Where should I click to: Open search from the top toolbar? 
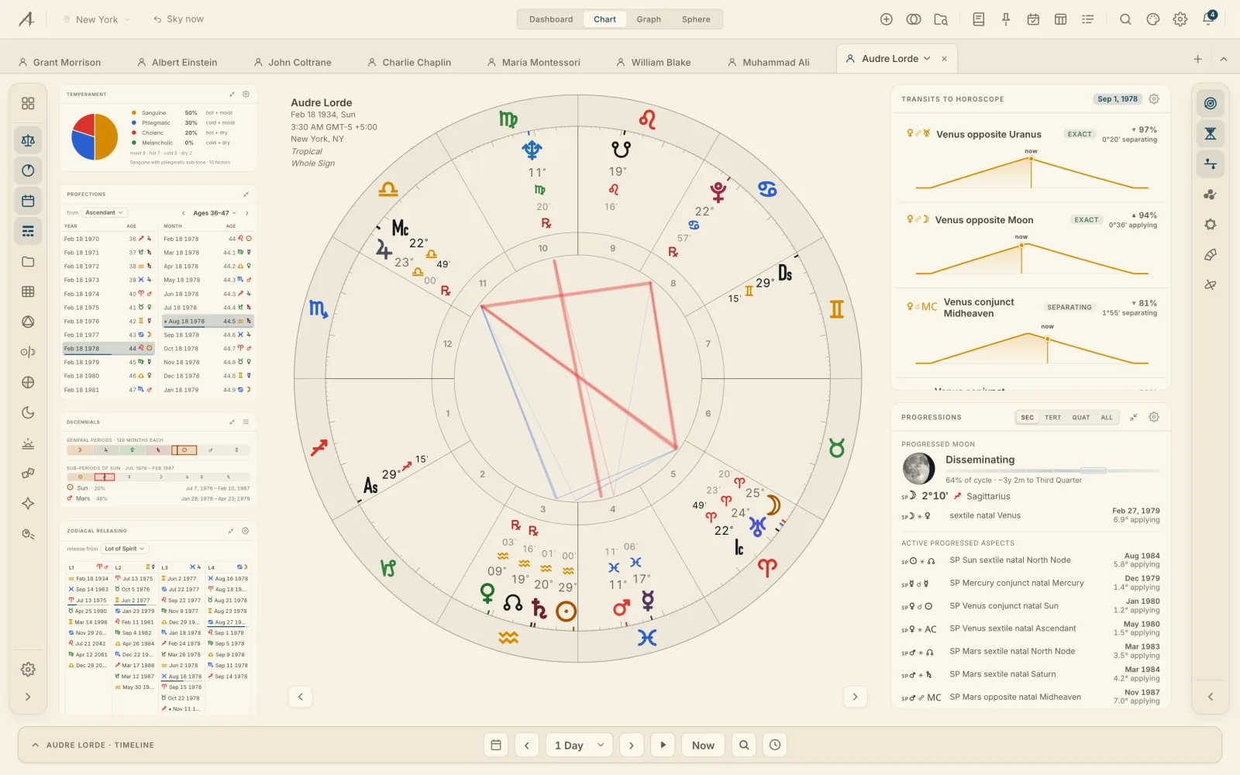pos(1125,19)
